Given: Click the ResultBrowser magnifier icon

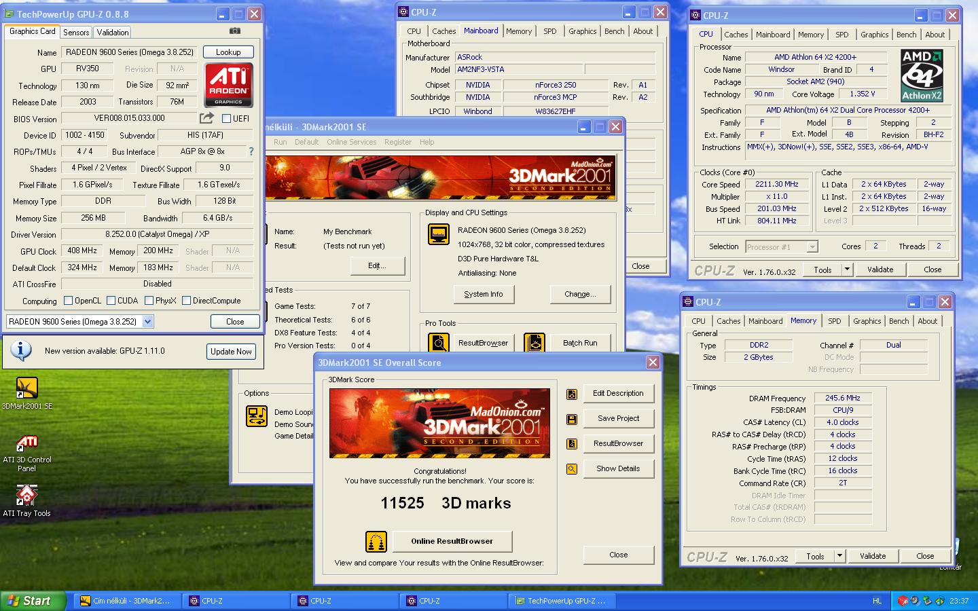Looking at the screenshot, I should (439, 343).
